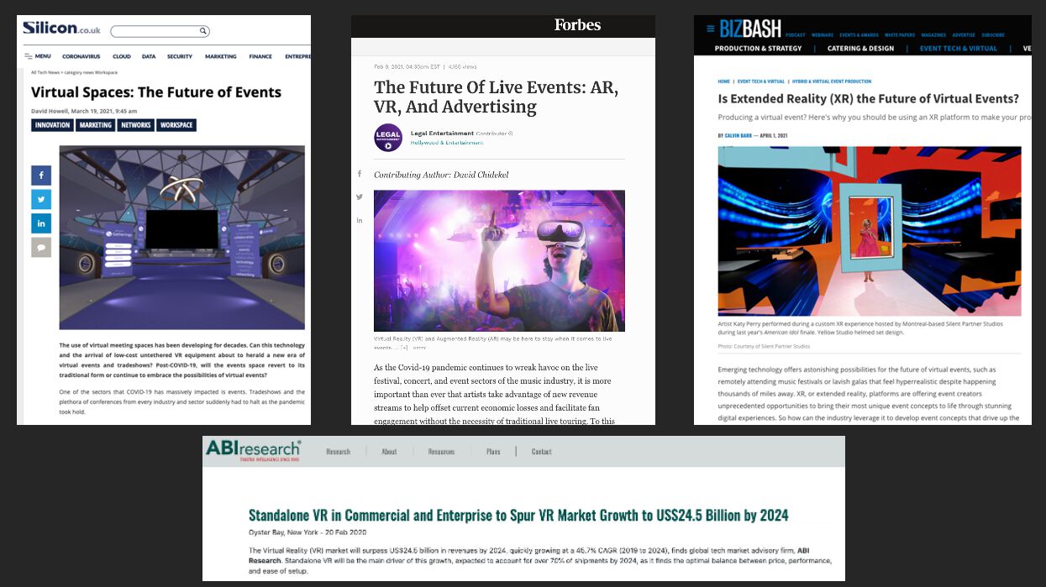Click the WORKSPACE tag button

(x=176, y=125)
